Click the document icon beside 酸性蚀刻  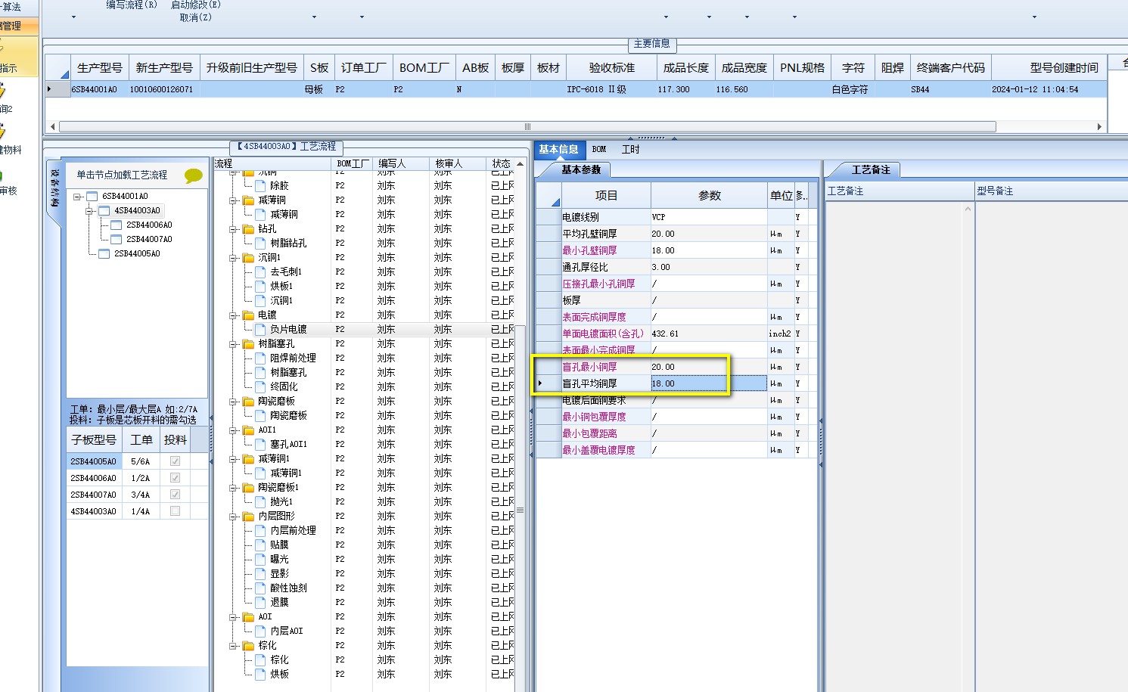point(260,588)
